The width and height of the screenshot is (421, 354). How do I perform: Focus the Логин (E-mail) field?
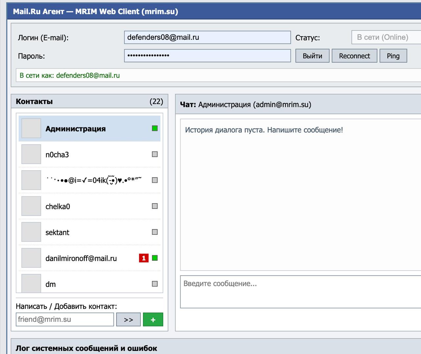coord(208,37)
